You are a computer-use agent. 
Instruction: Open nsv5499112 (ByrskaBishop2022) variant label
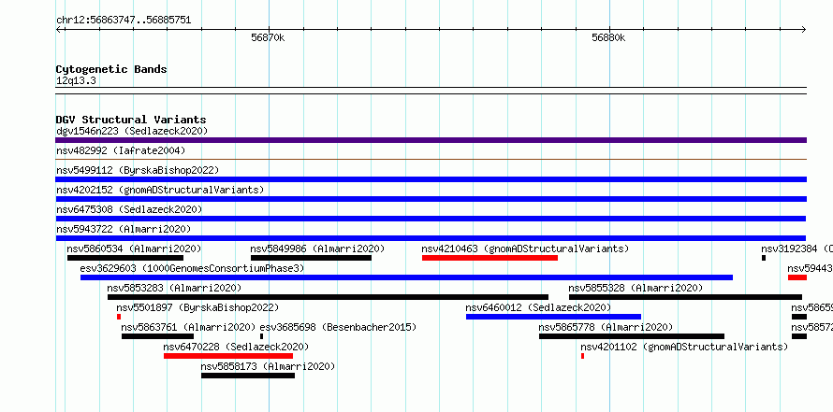[138, 170]
